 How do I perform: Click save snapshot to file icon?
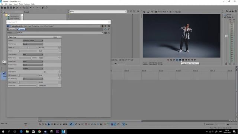pos(180,12)
